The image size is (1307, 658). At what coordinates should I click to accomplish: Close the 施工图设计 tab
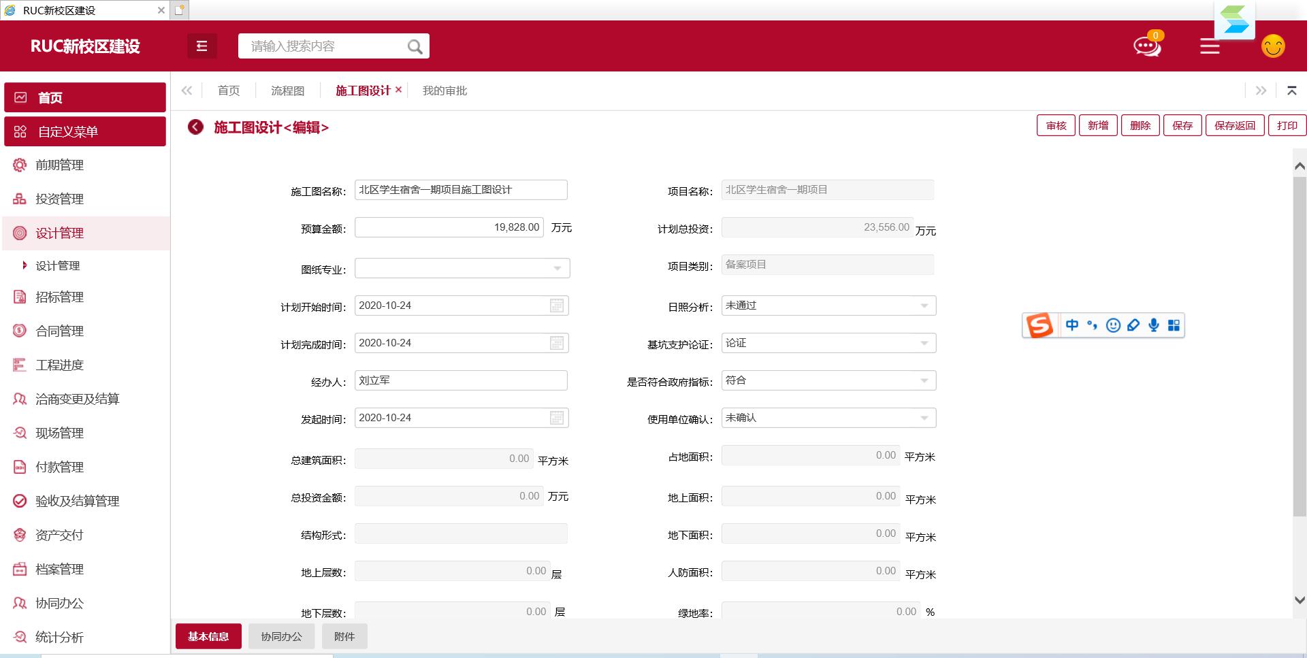coord(399,90)
